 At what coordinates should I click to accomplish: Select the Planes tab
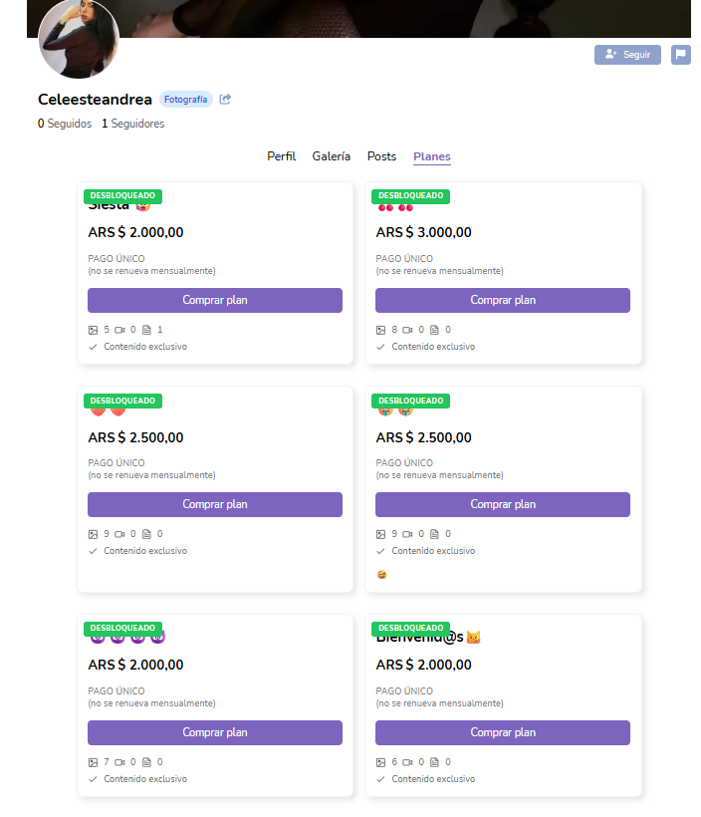432,156
